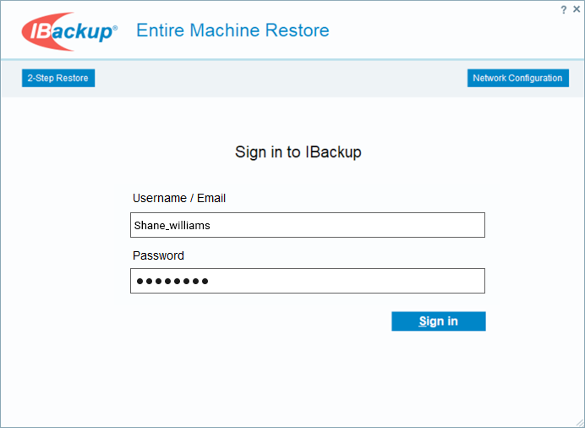Click the IBackup logo

pos(69,31)
